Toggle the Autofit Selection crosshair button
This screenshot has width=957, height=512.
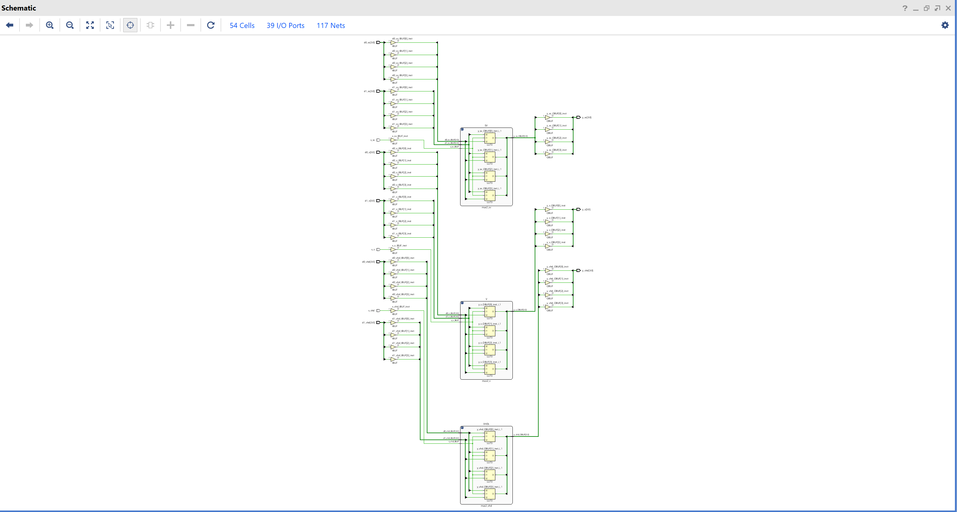(x=130, y=25)
